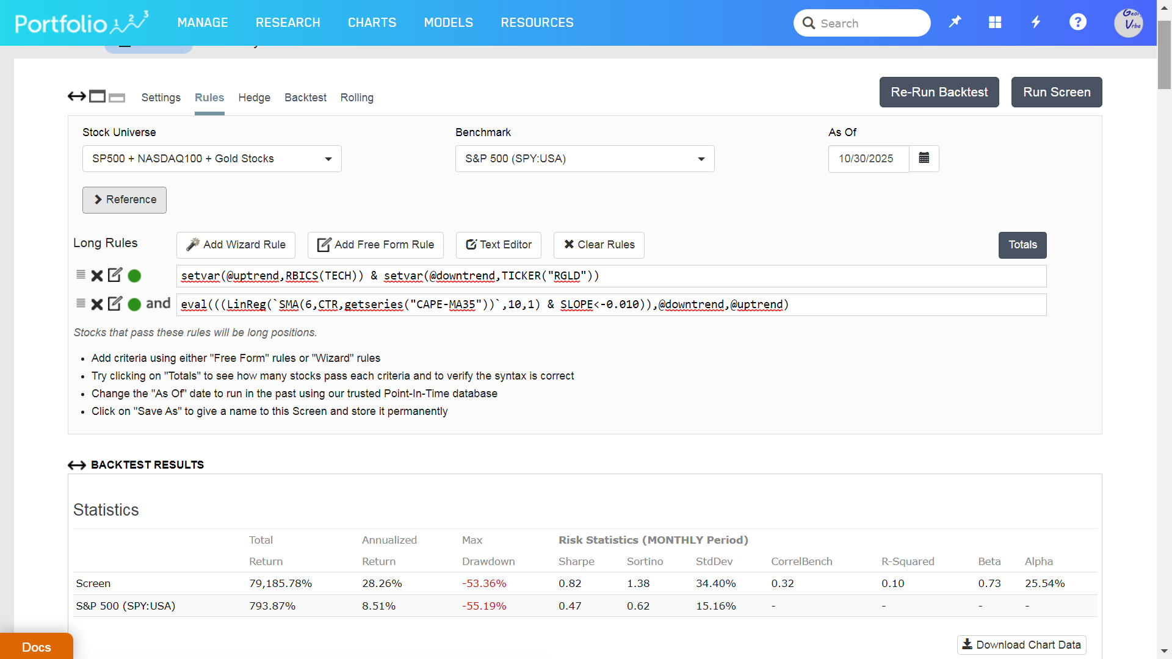Edit the eval LinReg rule
Screen dimensions: 1172x659
point(115,304)
